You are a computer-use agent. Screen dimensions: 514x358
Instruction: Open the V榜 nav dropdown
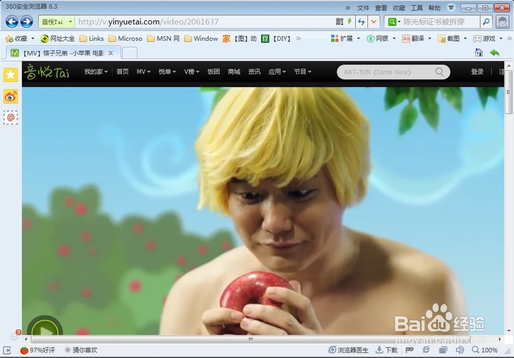pyautogui.click(x=192, y=71)
